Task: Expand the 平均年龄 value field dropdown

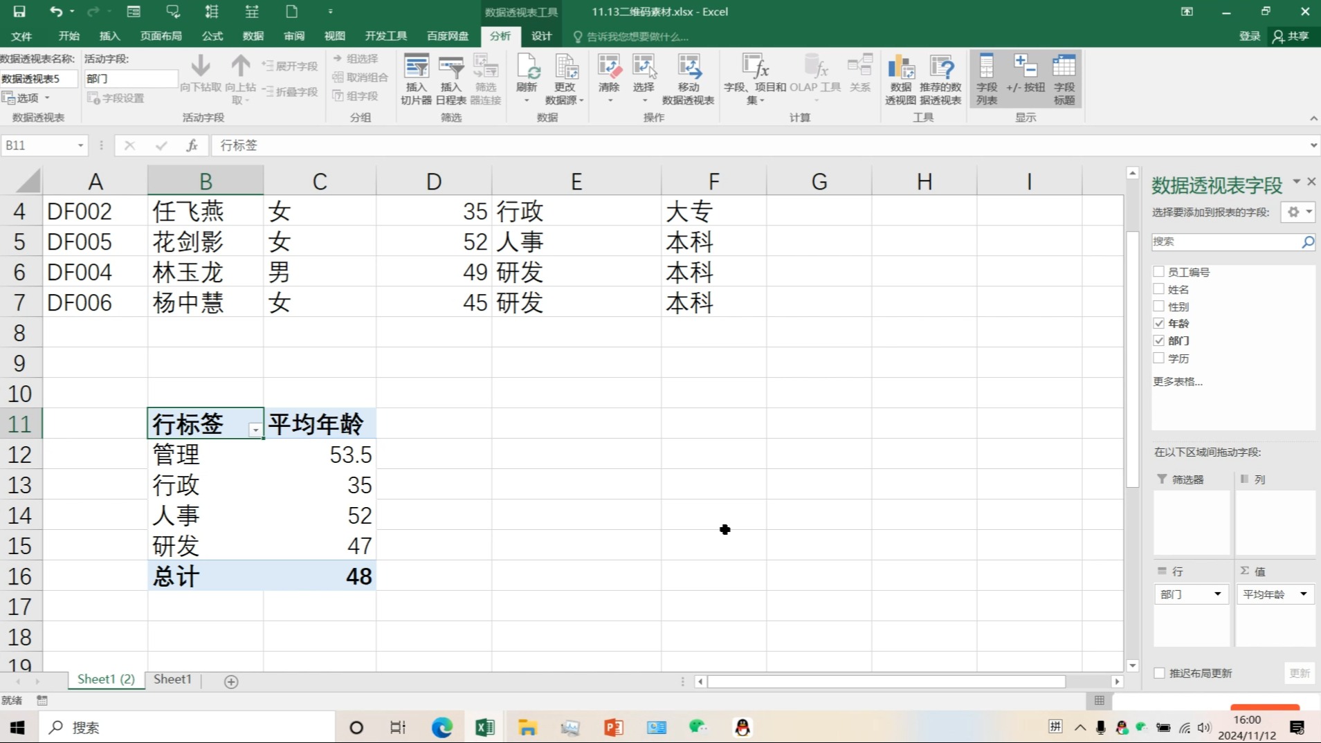Action: [1303, 594]
